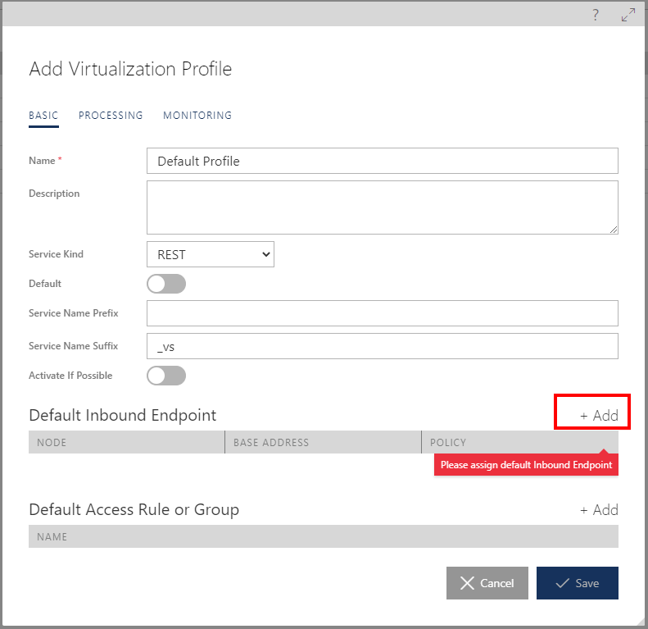Click into the Name input field
This screenshot has height=629, width=648.
(382, 161)
